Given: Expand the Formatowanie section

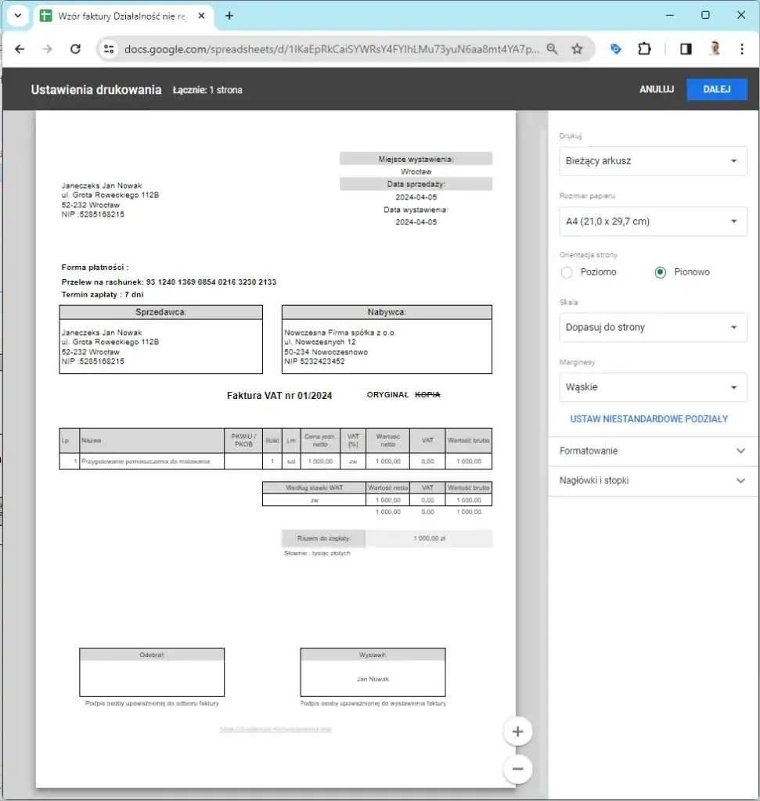Looking at the screenshot, I should (x=653, y=451).
